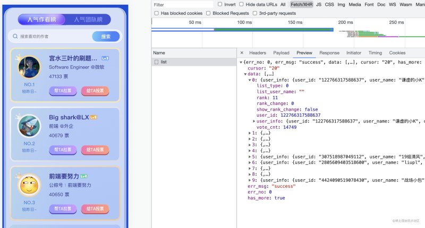Viewport: 425px width, 228px height.
Task: Open the Timing tab
Action: [x=375, y=52]
